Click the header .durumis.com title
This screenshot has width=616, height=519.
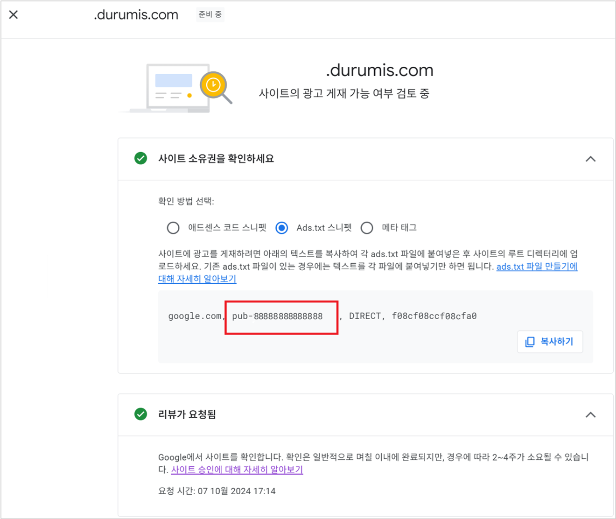pos(136,15)
